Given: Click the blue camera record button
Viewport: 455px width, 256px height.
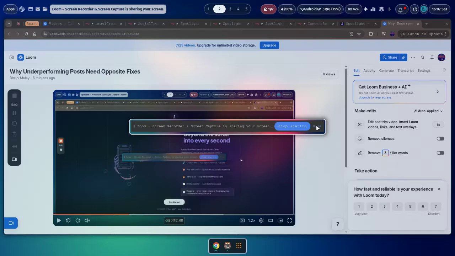Looking at the screenshot, I should pyautogui.click(x=11, y=223).
